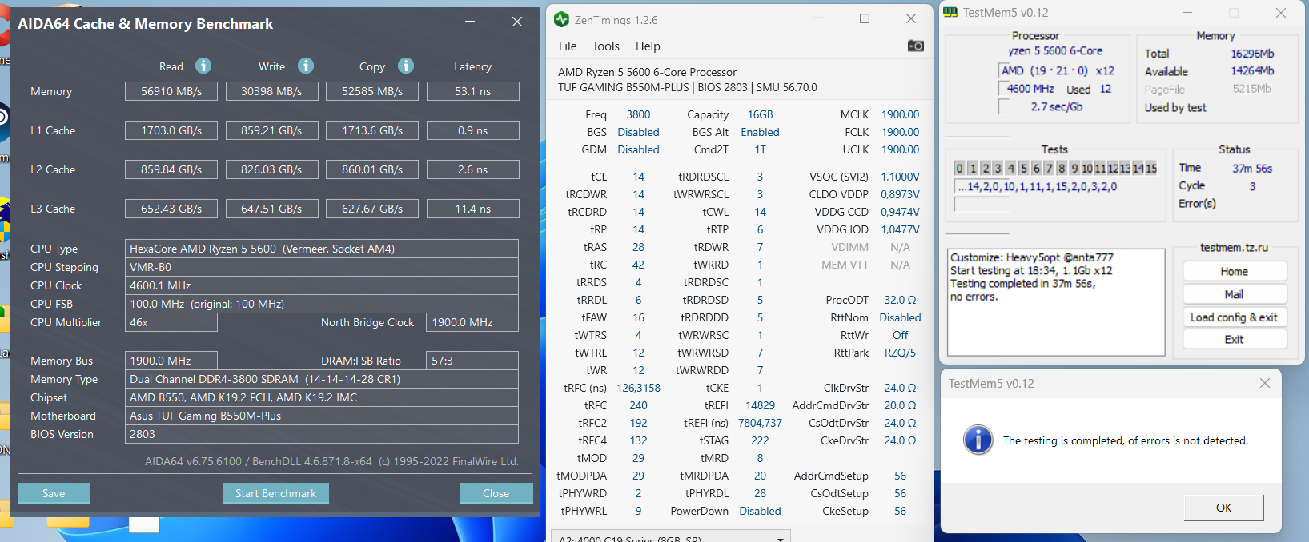Click Memory Read value 56910 MB/s
Image resolution: width=1309 pixels, height=542 pixels.
coord(171,91)
